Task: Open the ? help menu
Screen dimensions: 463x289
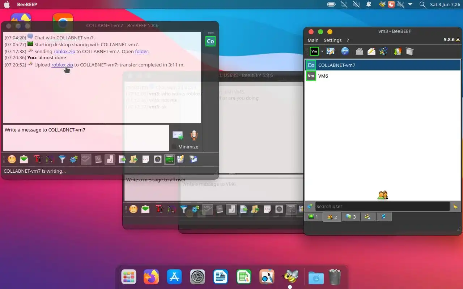Action: [x=348, y=40]
